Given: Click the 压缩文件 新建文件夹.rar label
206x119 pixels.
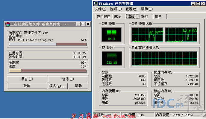Looking at the screenshot, I should tap(28, 33).
